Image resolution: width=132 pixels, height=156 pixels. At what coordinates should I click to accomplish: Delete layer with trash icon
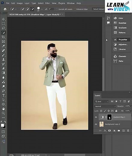(128, 130)
